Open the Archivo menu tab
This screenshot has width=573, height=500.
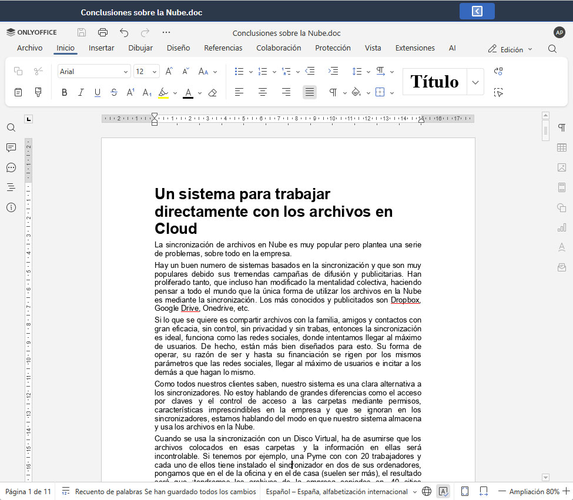(x=29, y=48)
